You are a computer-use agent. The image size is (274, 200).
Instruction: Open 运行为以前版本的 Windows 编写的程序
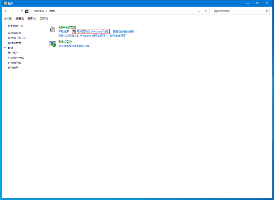tap(82, 36)
